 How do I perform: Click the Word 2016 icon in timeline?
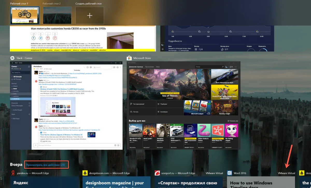(x=229, y=173)
